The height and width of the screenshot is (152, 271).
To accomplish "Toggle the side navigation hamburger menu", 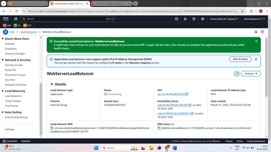I will [5, 32].
